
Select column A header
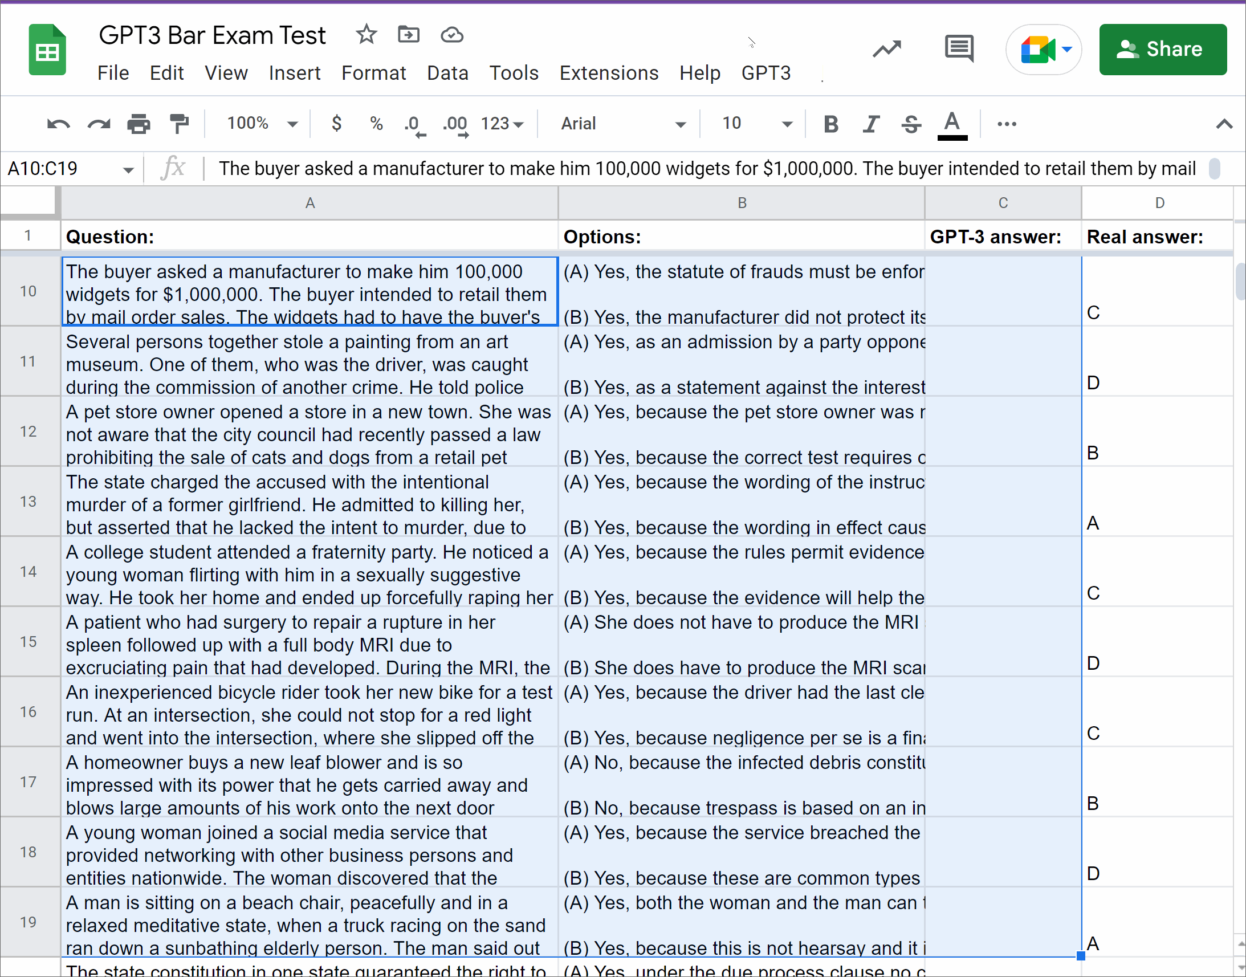point(310,203)
